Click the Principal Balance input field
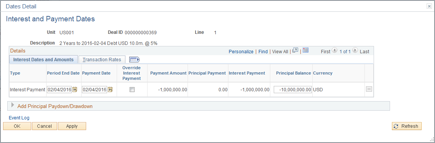The width and height of the screenshot is (435, 143). 293,90
